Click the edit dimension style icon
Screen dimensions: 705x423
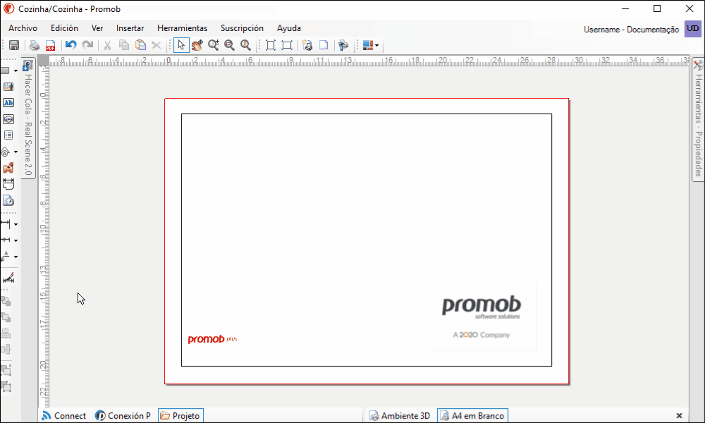8,278
